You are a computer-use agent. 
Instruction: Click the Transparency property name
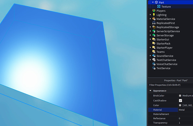click(x=160, y=123)
